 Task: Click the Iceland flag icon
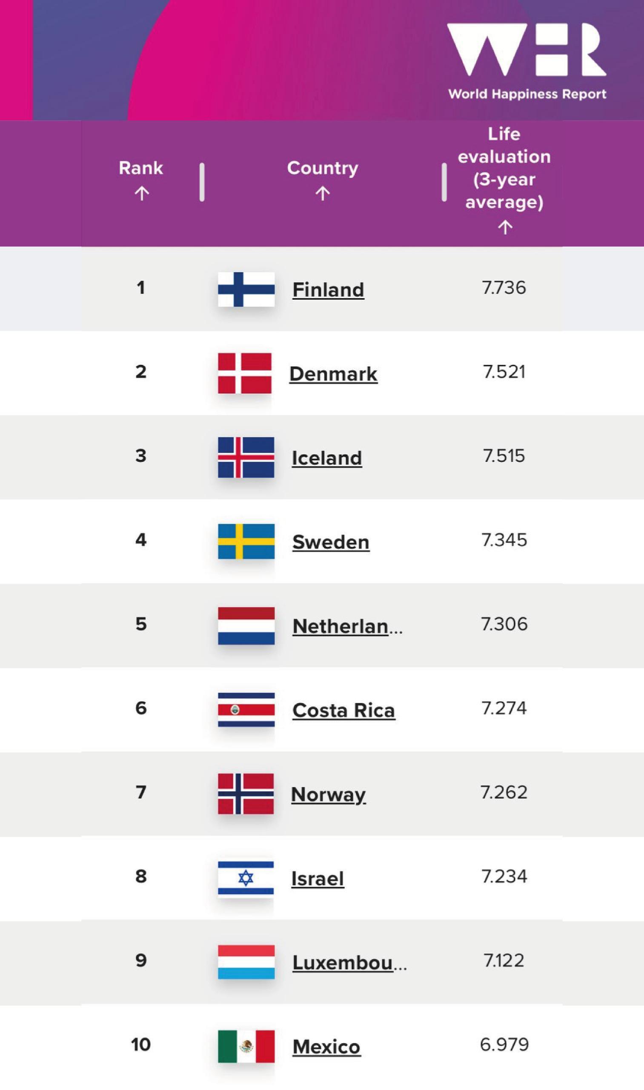[x=246, y=458]
